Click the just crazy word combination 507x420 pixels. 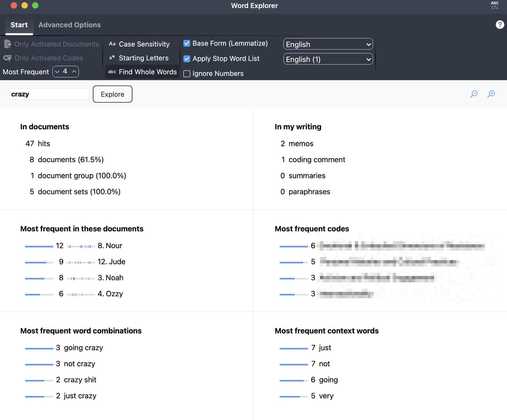(80, 396)
